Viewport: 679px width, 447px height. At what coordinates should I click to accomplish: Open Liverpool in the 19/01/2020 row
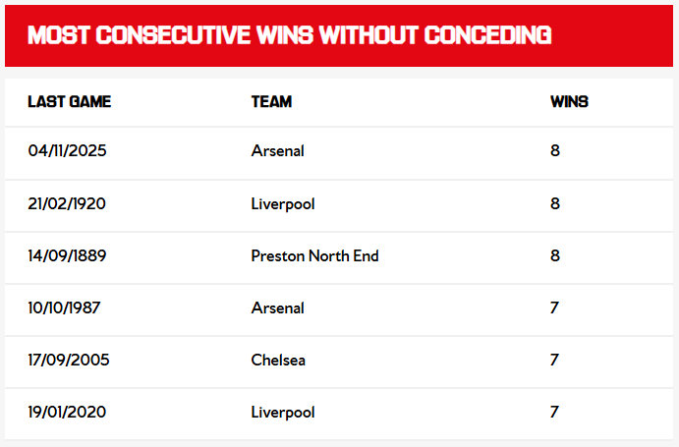[x=283, y=413]
